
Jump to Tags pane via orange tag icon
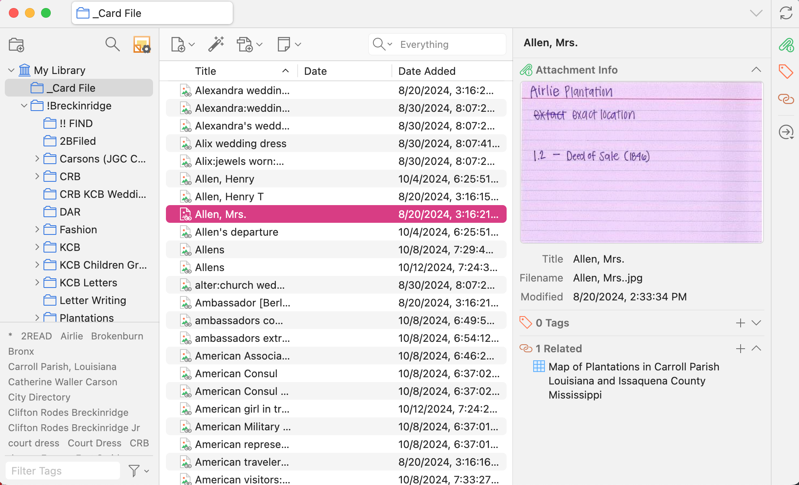tap(786, 72)
